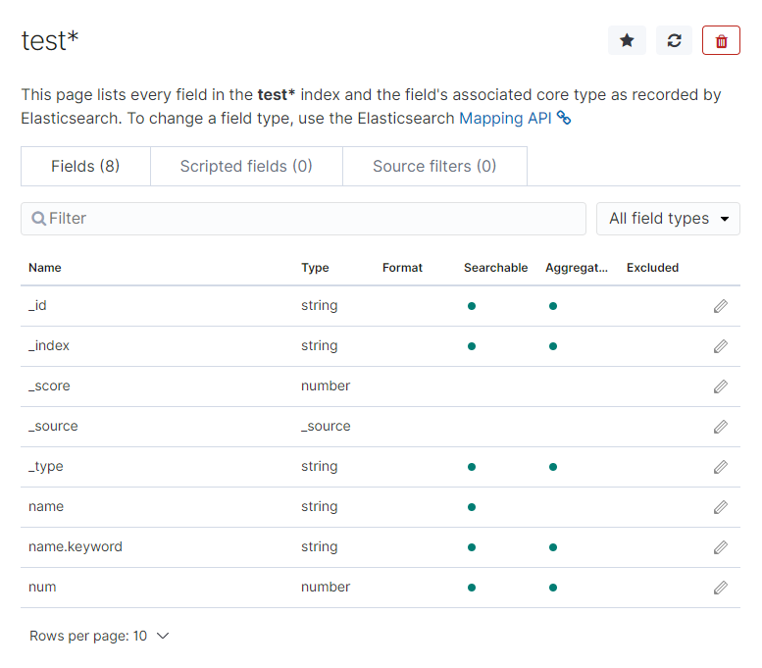
Task: Edit the _score field via the pencil icon
Action: pos(721,386)
